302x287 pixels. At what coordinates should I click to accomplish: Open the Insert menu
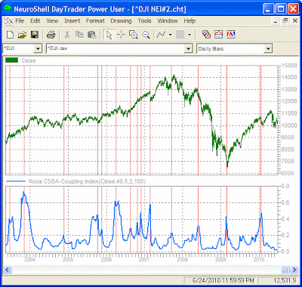click(x=72, y=21)
